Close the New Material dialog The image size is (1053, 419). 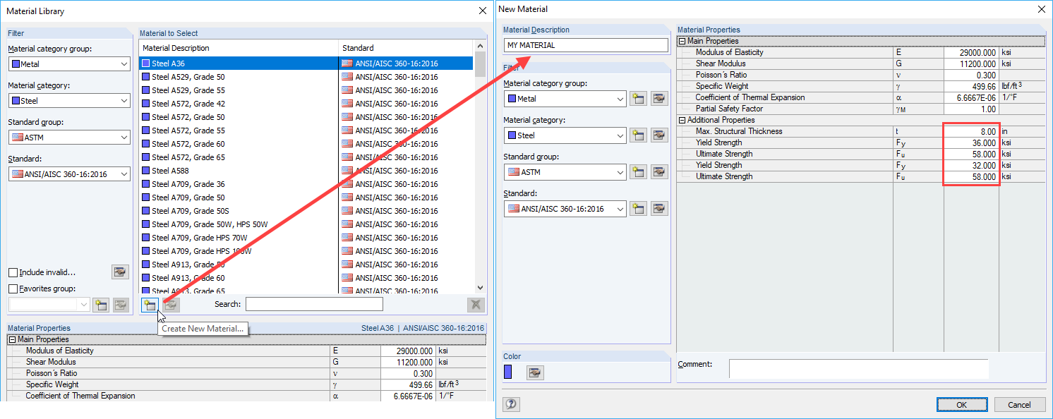(x=1041, y=9)
